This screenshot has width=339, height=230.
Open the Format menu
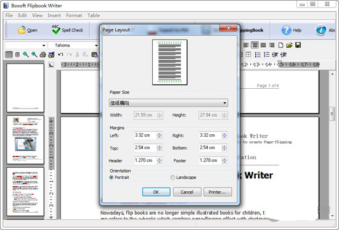click(74, 15)
